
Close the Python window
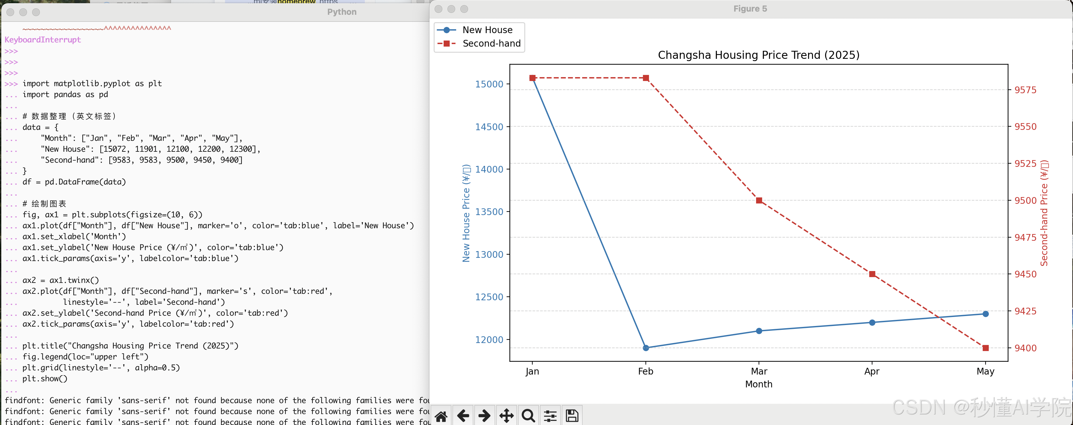10,12
